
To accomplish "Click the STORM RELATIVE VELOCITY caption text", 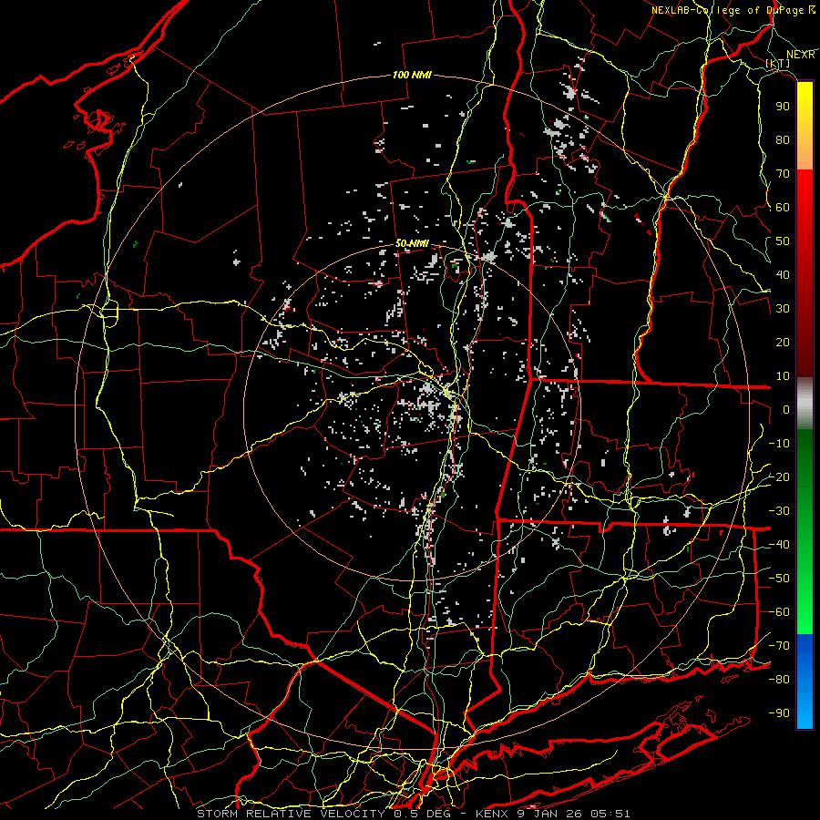I will [x=291, y=814].
